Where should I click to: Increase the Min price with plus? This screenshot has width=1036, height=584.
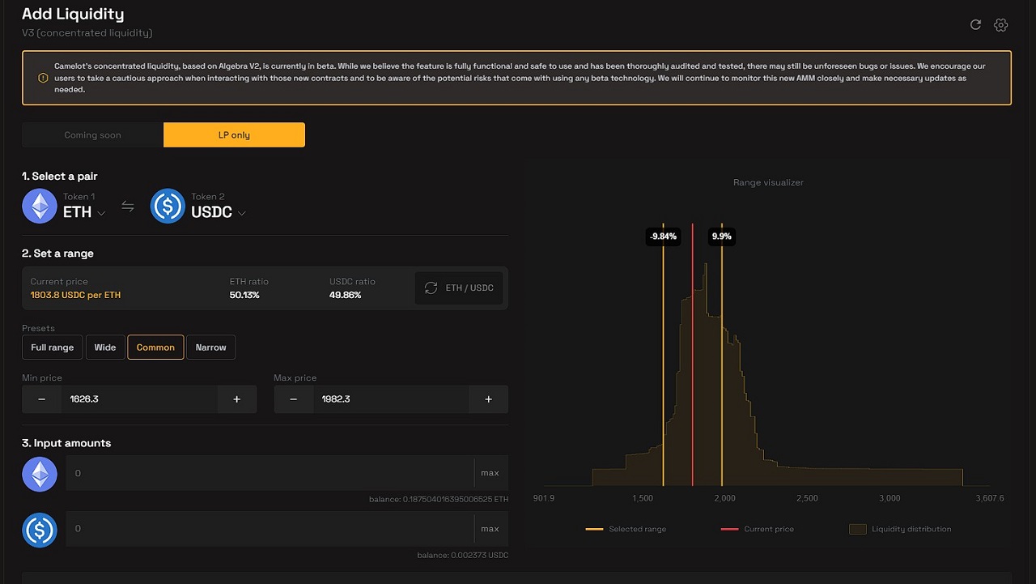tap(237, 399)
